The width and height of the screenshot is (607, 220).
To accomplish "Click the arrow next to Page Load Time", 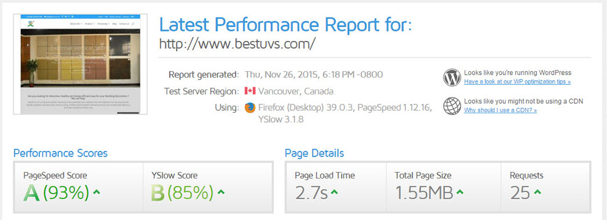I will [x=334, y=192].
